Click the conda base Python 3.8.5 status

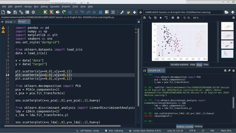145,131
